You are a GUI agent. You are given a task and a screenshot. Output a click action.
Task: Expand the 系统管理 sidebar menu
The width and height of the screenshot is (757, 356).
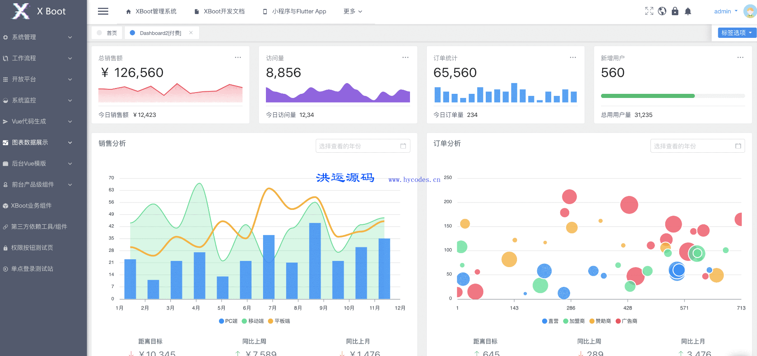(43, 37)
